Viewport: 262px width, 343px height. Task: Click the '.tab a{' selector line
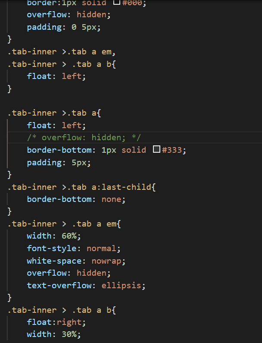(x=54, y=113)
